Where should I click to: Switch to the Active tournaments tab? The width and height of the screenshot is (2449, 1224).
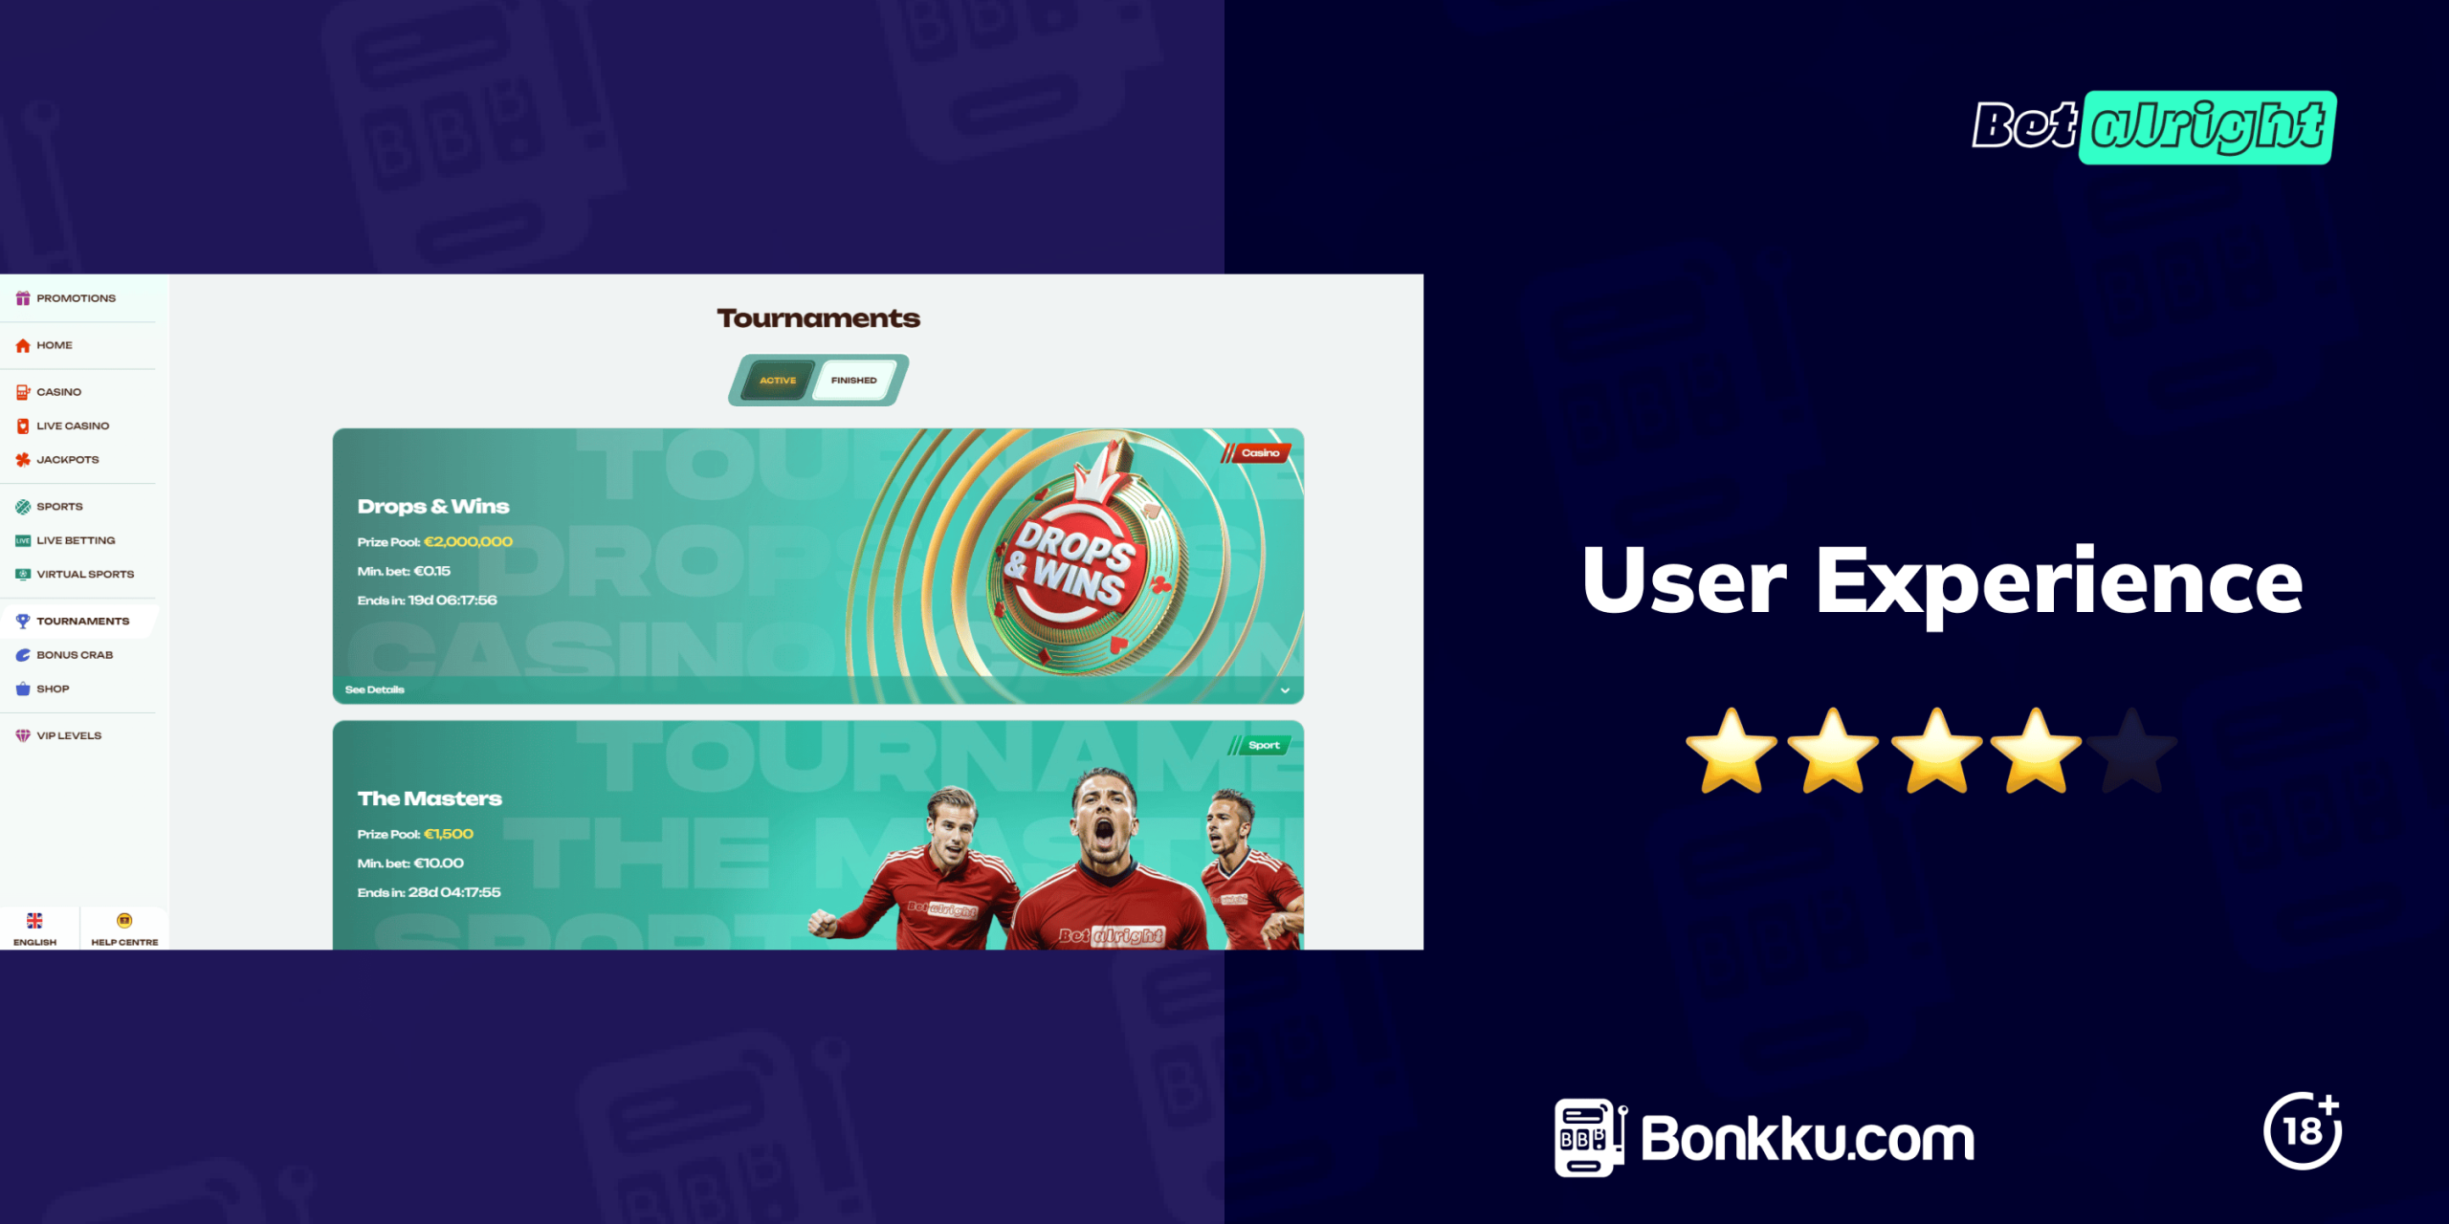click(x=768, y=380)
